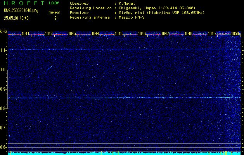
Task: Click the 1.1 kHz axis label
Action: click(3, 51)
